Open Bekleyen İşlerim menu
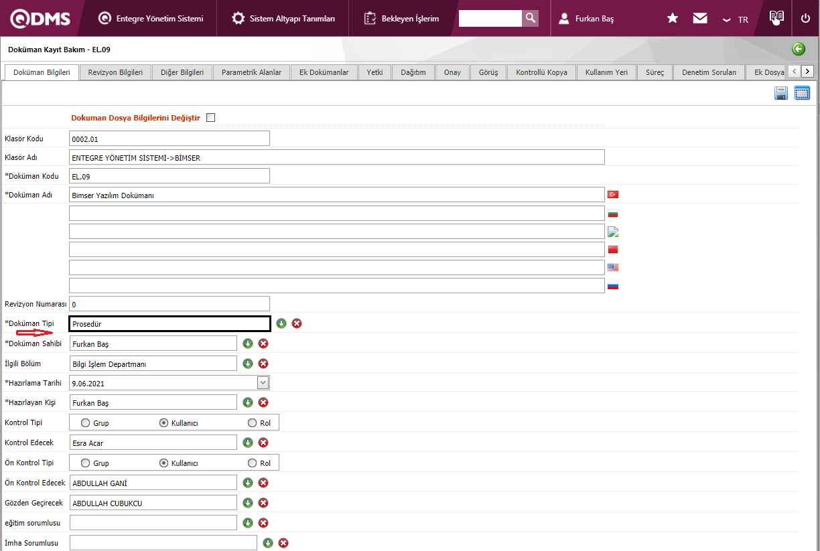This screenshot has width=820, height=551. pyautogui.click(x=402, y=19)
